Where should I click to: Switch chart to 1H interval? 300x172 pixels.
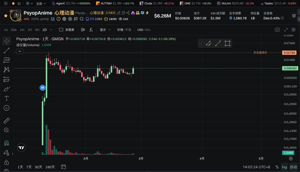(30, 30)
